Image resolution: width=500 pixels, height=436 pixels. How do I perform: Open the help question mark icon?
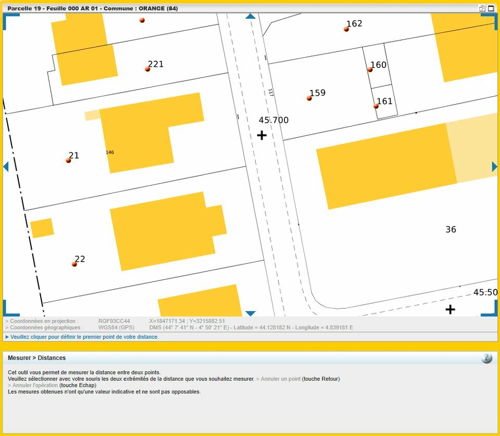pyautogui.click(x=486, y=358)
